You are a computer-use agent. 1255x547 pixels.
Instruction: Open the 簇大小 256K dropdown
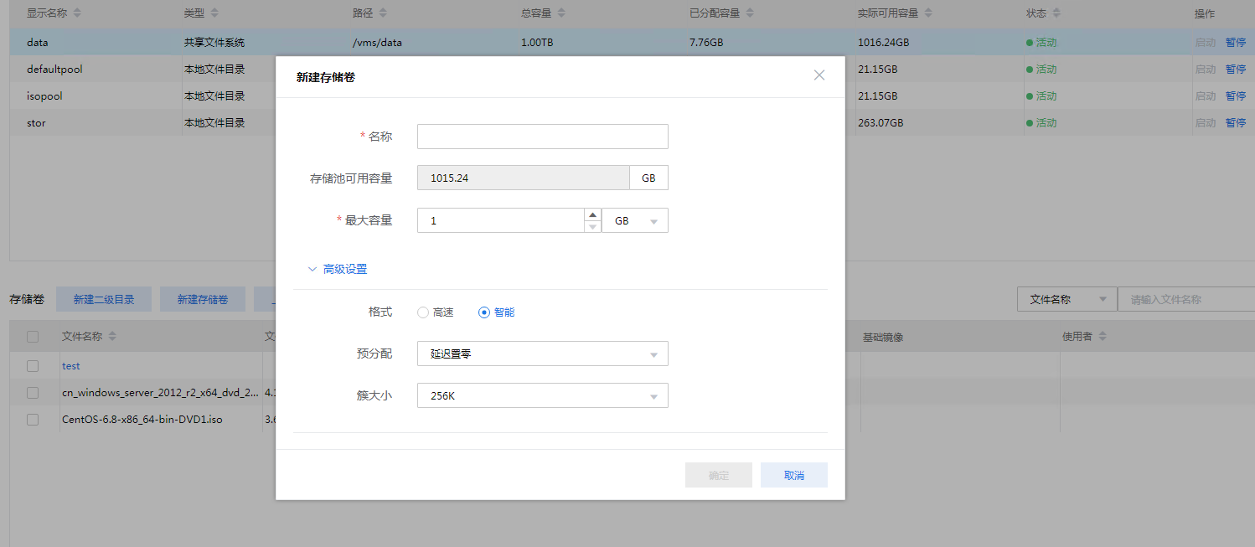542,395
